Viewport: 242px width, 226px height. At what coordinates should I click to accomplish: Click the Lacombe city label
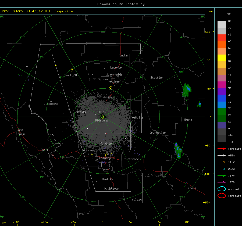(x=116, y=67)
